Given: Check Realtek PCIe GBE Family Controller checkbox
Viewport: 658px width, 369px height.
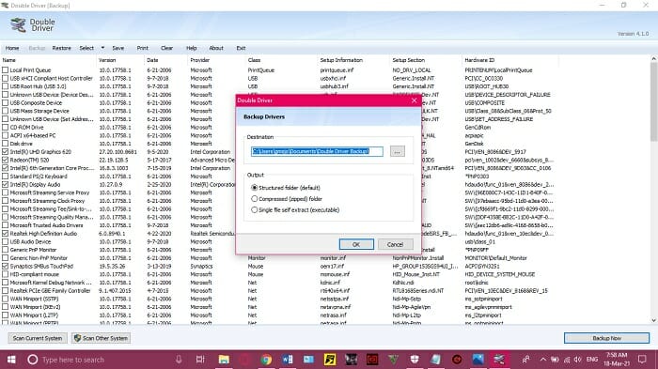Looking at the screenshot, I should tap(5, 290).
